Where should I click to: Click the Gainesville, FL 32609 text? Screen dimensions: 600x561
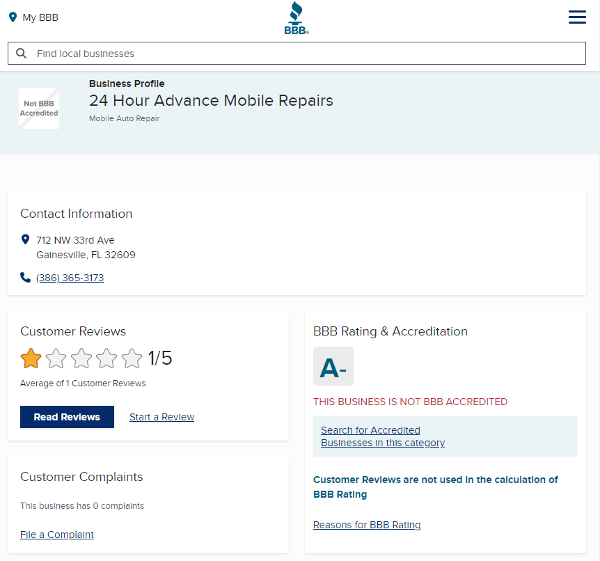pyautogui.click(x=86, y=255)
